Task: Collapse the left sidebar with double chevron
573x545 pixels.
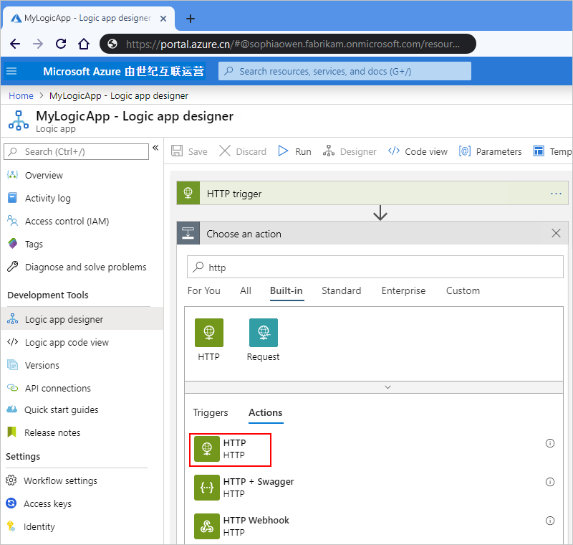Action: tap(155, 148)
